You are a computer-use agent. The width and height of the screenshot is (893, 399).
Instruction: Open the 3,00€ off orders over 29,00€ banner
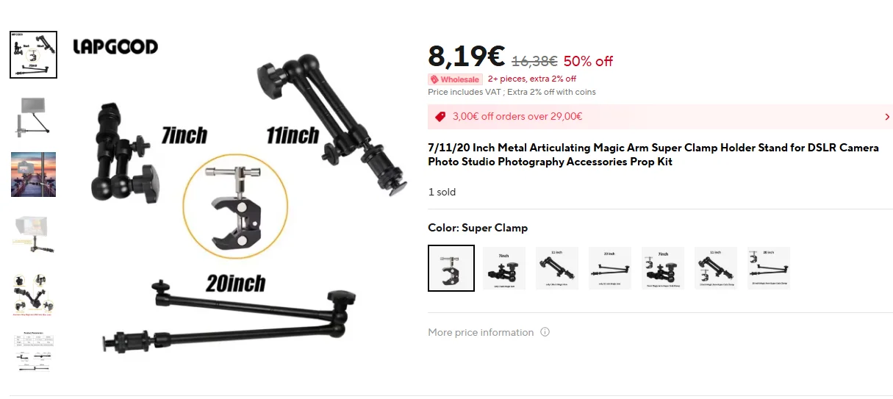[x=660, y=117]
